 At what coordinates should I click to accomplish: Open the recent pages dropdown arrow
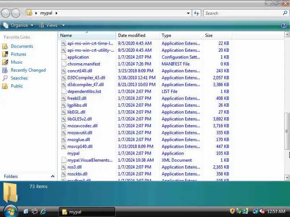(x=23, y=13)
